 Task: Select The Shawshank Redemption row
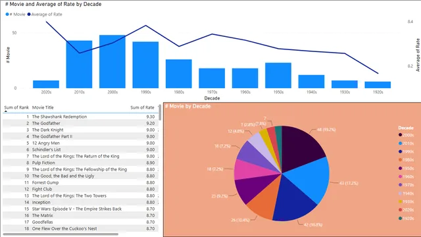80,117
